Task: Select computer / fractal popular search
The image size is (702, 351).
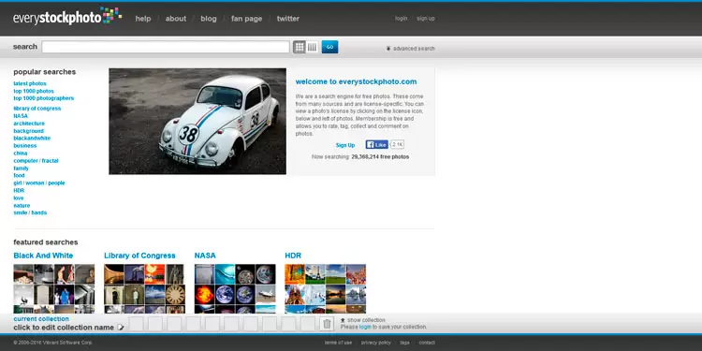Action: (x=36, y=161)
